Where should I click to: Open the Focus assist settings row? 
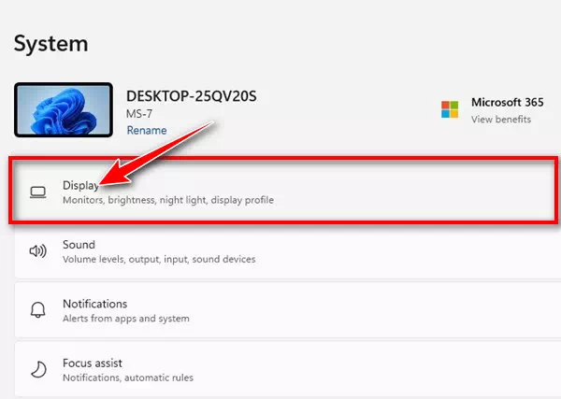click(288, 369)
